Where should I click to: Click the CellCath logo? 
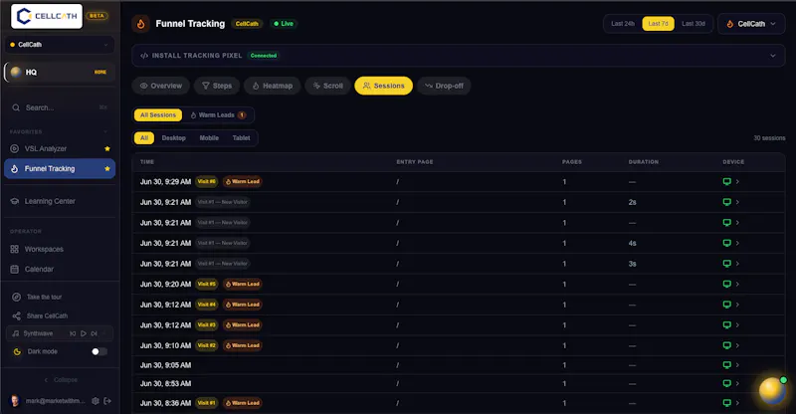[x=47, y=16]
